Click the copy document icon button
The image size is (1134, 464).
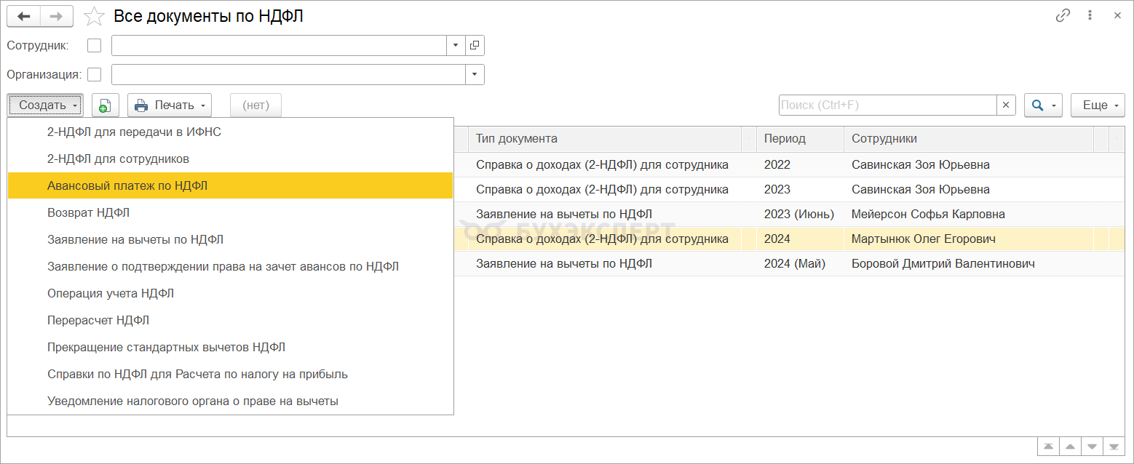click(x=106, y=105)
